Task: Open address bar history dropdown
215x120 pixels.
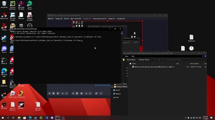Action: coord(156,60)
